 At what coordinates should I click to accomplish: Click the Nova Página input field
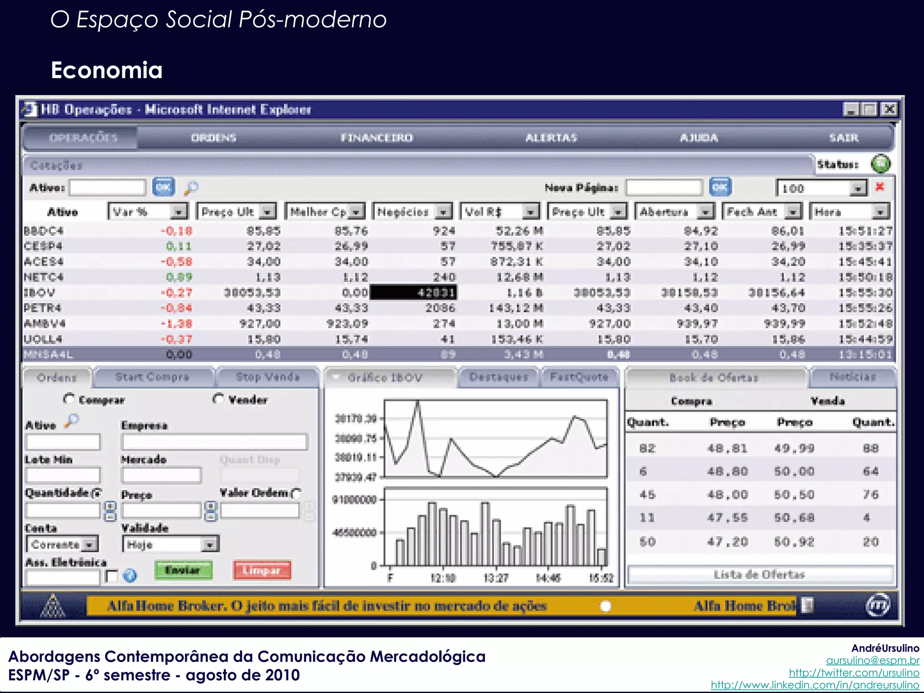pos(664,188)
